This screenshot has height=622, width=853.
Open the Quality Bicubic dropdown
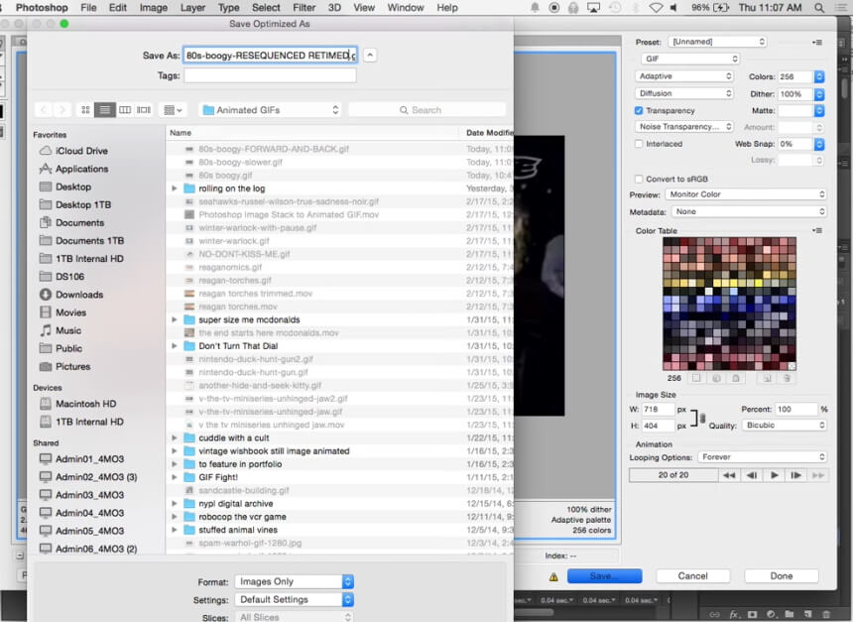[785, 425]
